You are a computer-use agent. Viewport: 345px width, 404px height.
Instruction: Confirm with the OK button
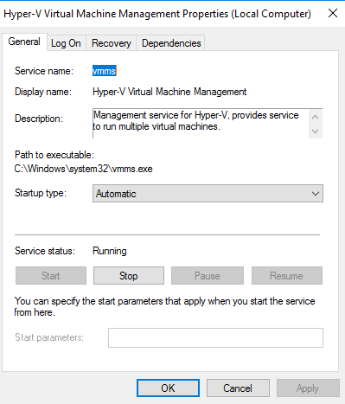(168, 388)
